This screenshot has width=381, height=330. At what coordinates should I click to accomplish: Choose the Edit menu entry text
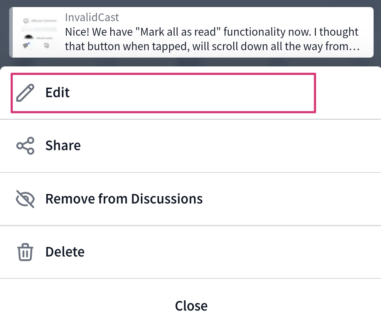coord(57,93)
